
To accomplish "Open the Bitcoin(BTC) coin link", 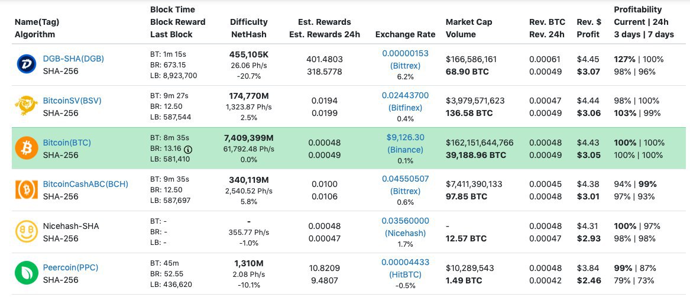I will point(67,143).
